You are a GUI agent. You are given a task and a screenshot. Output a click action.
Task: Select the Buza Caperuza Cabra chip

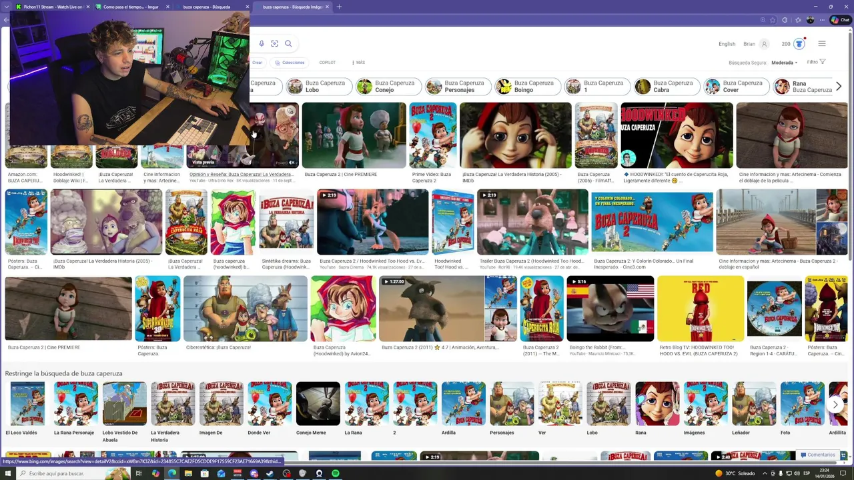[x=667, y=87]
